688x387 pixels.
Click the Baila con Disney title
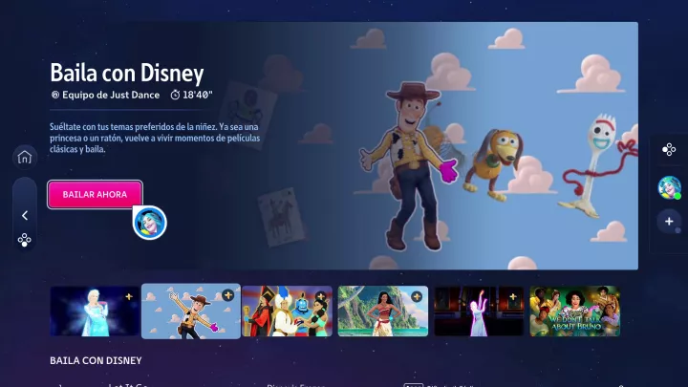(x=127, y=73)
